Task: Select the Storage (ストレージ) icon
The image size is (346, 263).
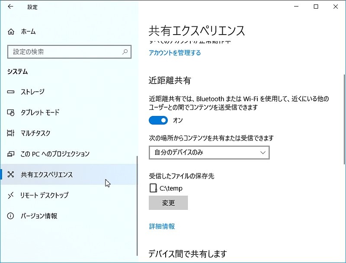Action: tap(11, 92)
